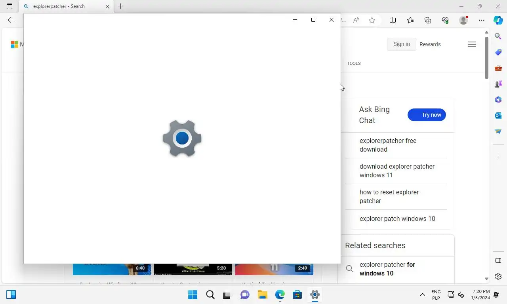Open Edge Settings and more menu

point(482,20)
